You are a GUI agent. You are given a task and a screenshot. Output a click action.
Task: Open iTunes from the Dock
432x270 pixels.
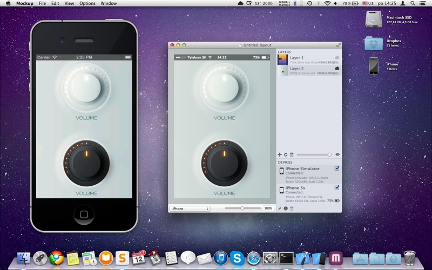[221, 259]
